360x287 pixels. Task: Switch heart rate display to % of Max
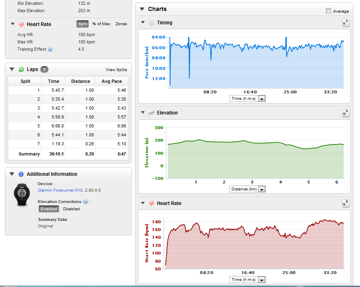(101, 24)
